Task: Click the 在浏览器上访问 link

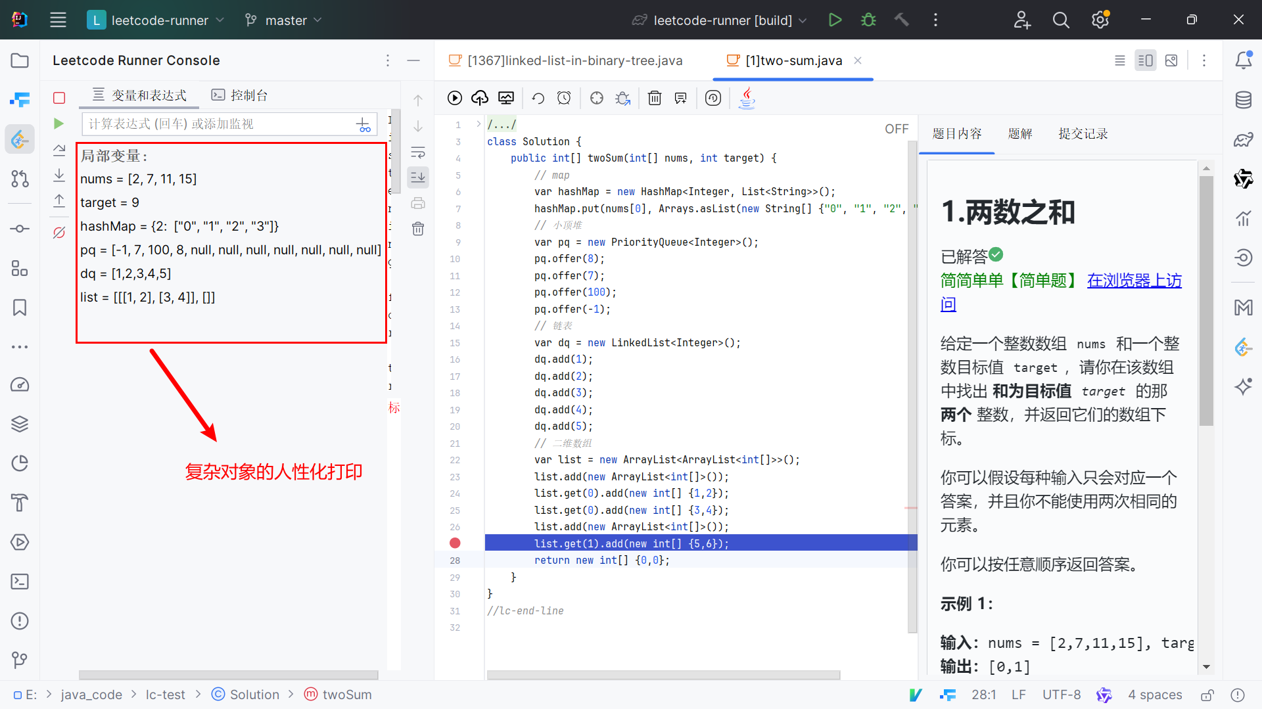Action: [x=1133, y=281]
